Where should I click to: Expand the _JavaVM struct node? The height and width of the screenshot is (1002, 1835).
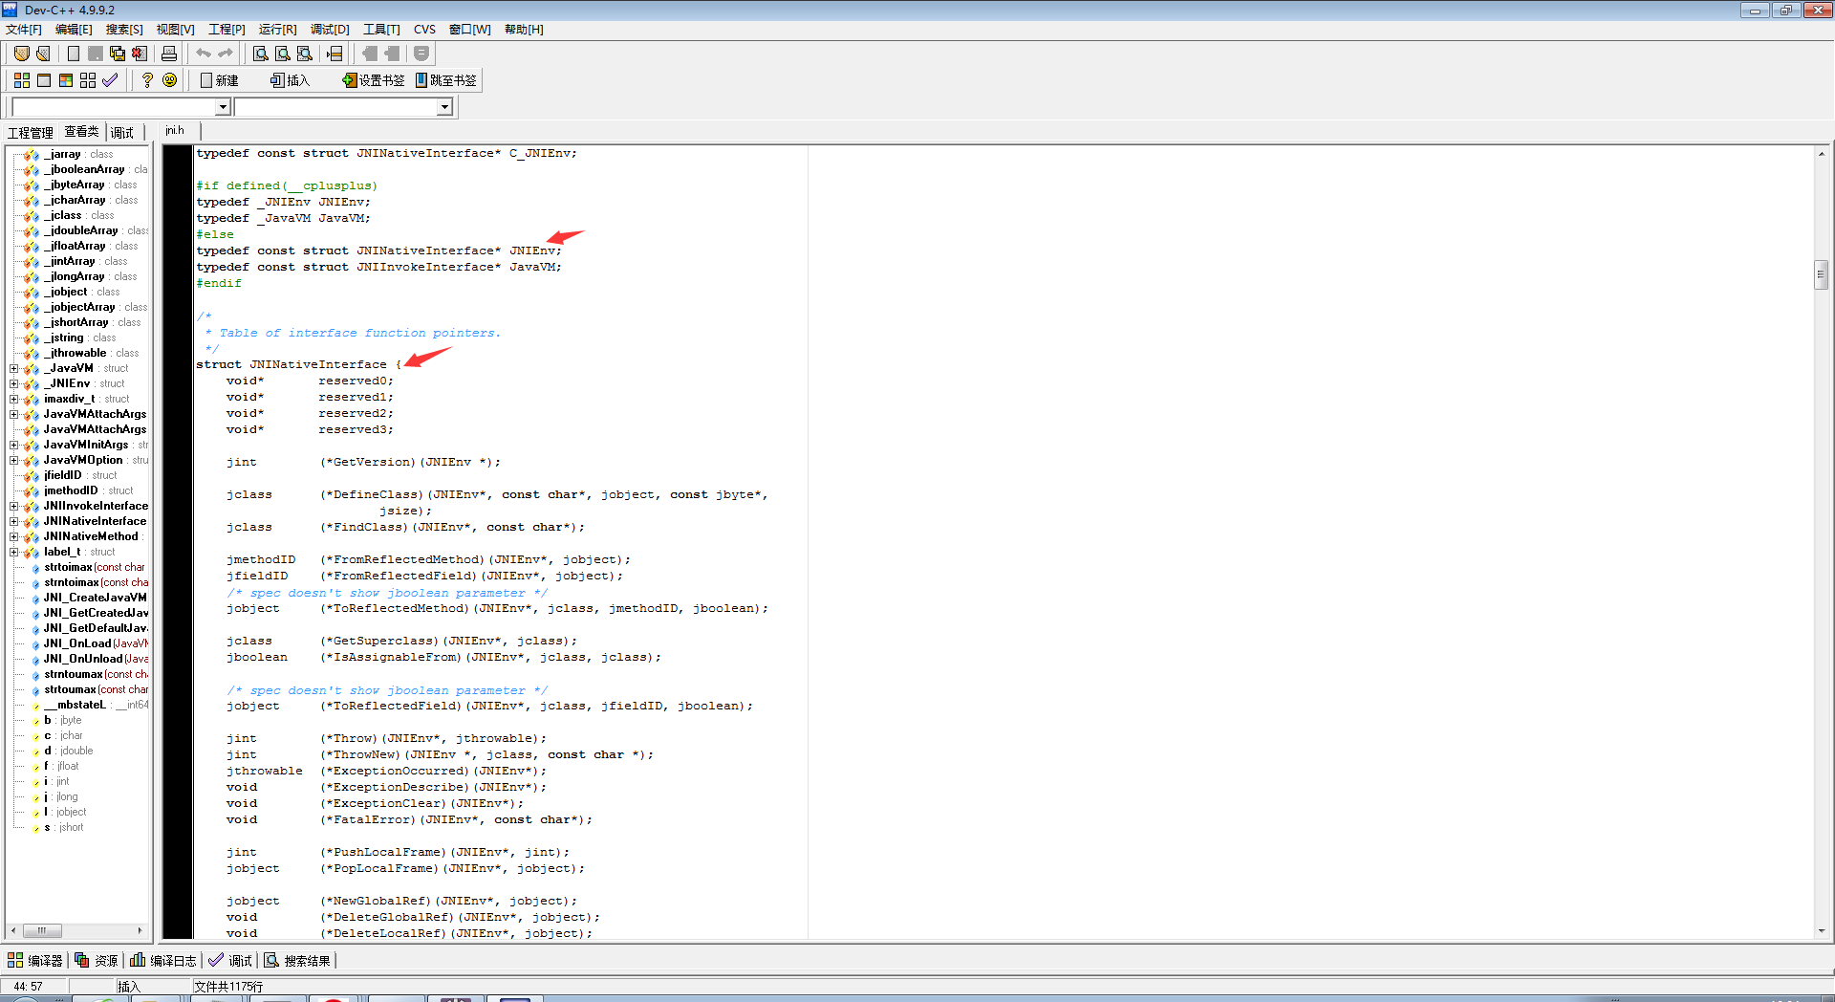[14, 368]
